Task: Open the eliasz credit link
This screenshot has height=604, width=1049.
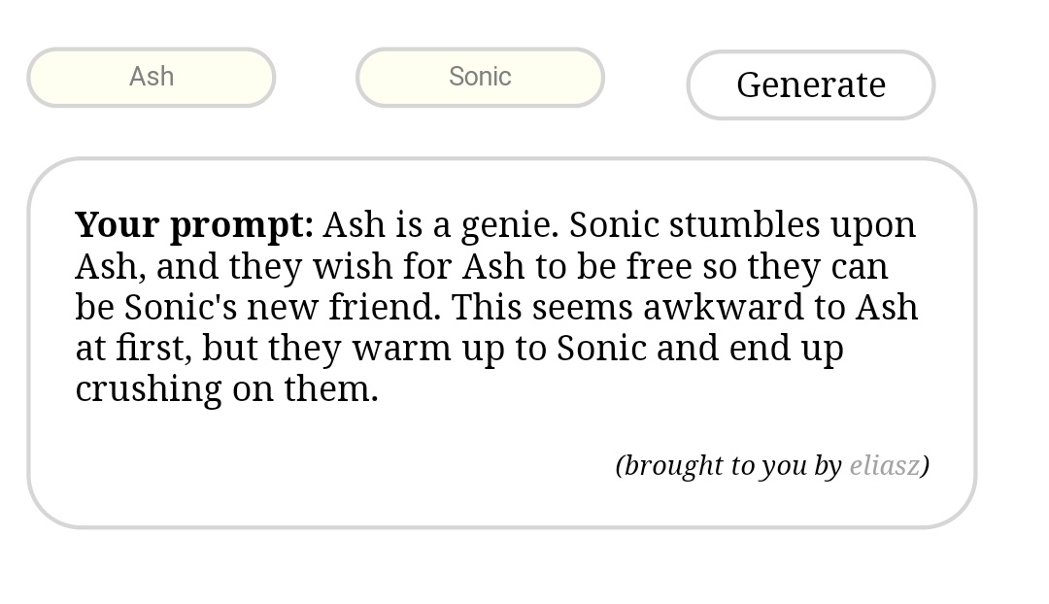Action: 884,466
